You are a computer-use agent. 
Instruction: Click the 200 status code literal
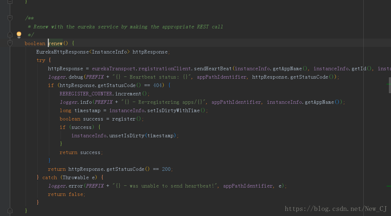pos(166,169)
